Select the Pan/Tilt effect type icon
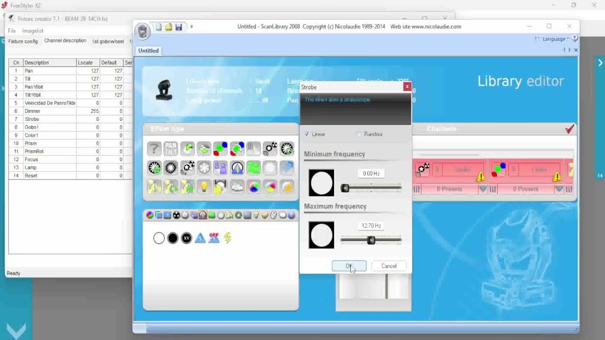This screenshot has height=340, width=605. pyautogui.click(x=171, y=149)
